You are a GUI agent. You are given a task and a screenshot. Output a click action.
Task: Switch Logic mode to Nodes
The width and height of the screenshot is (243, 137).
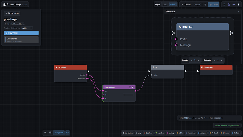[x=173, y=5]
